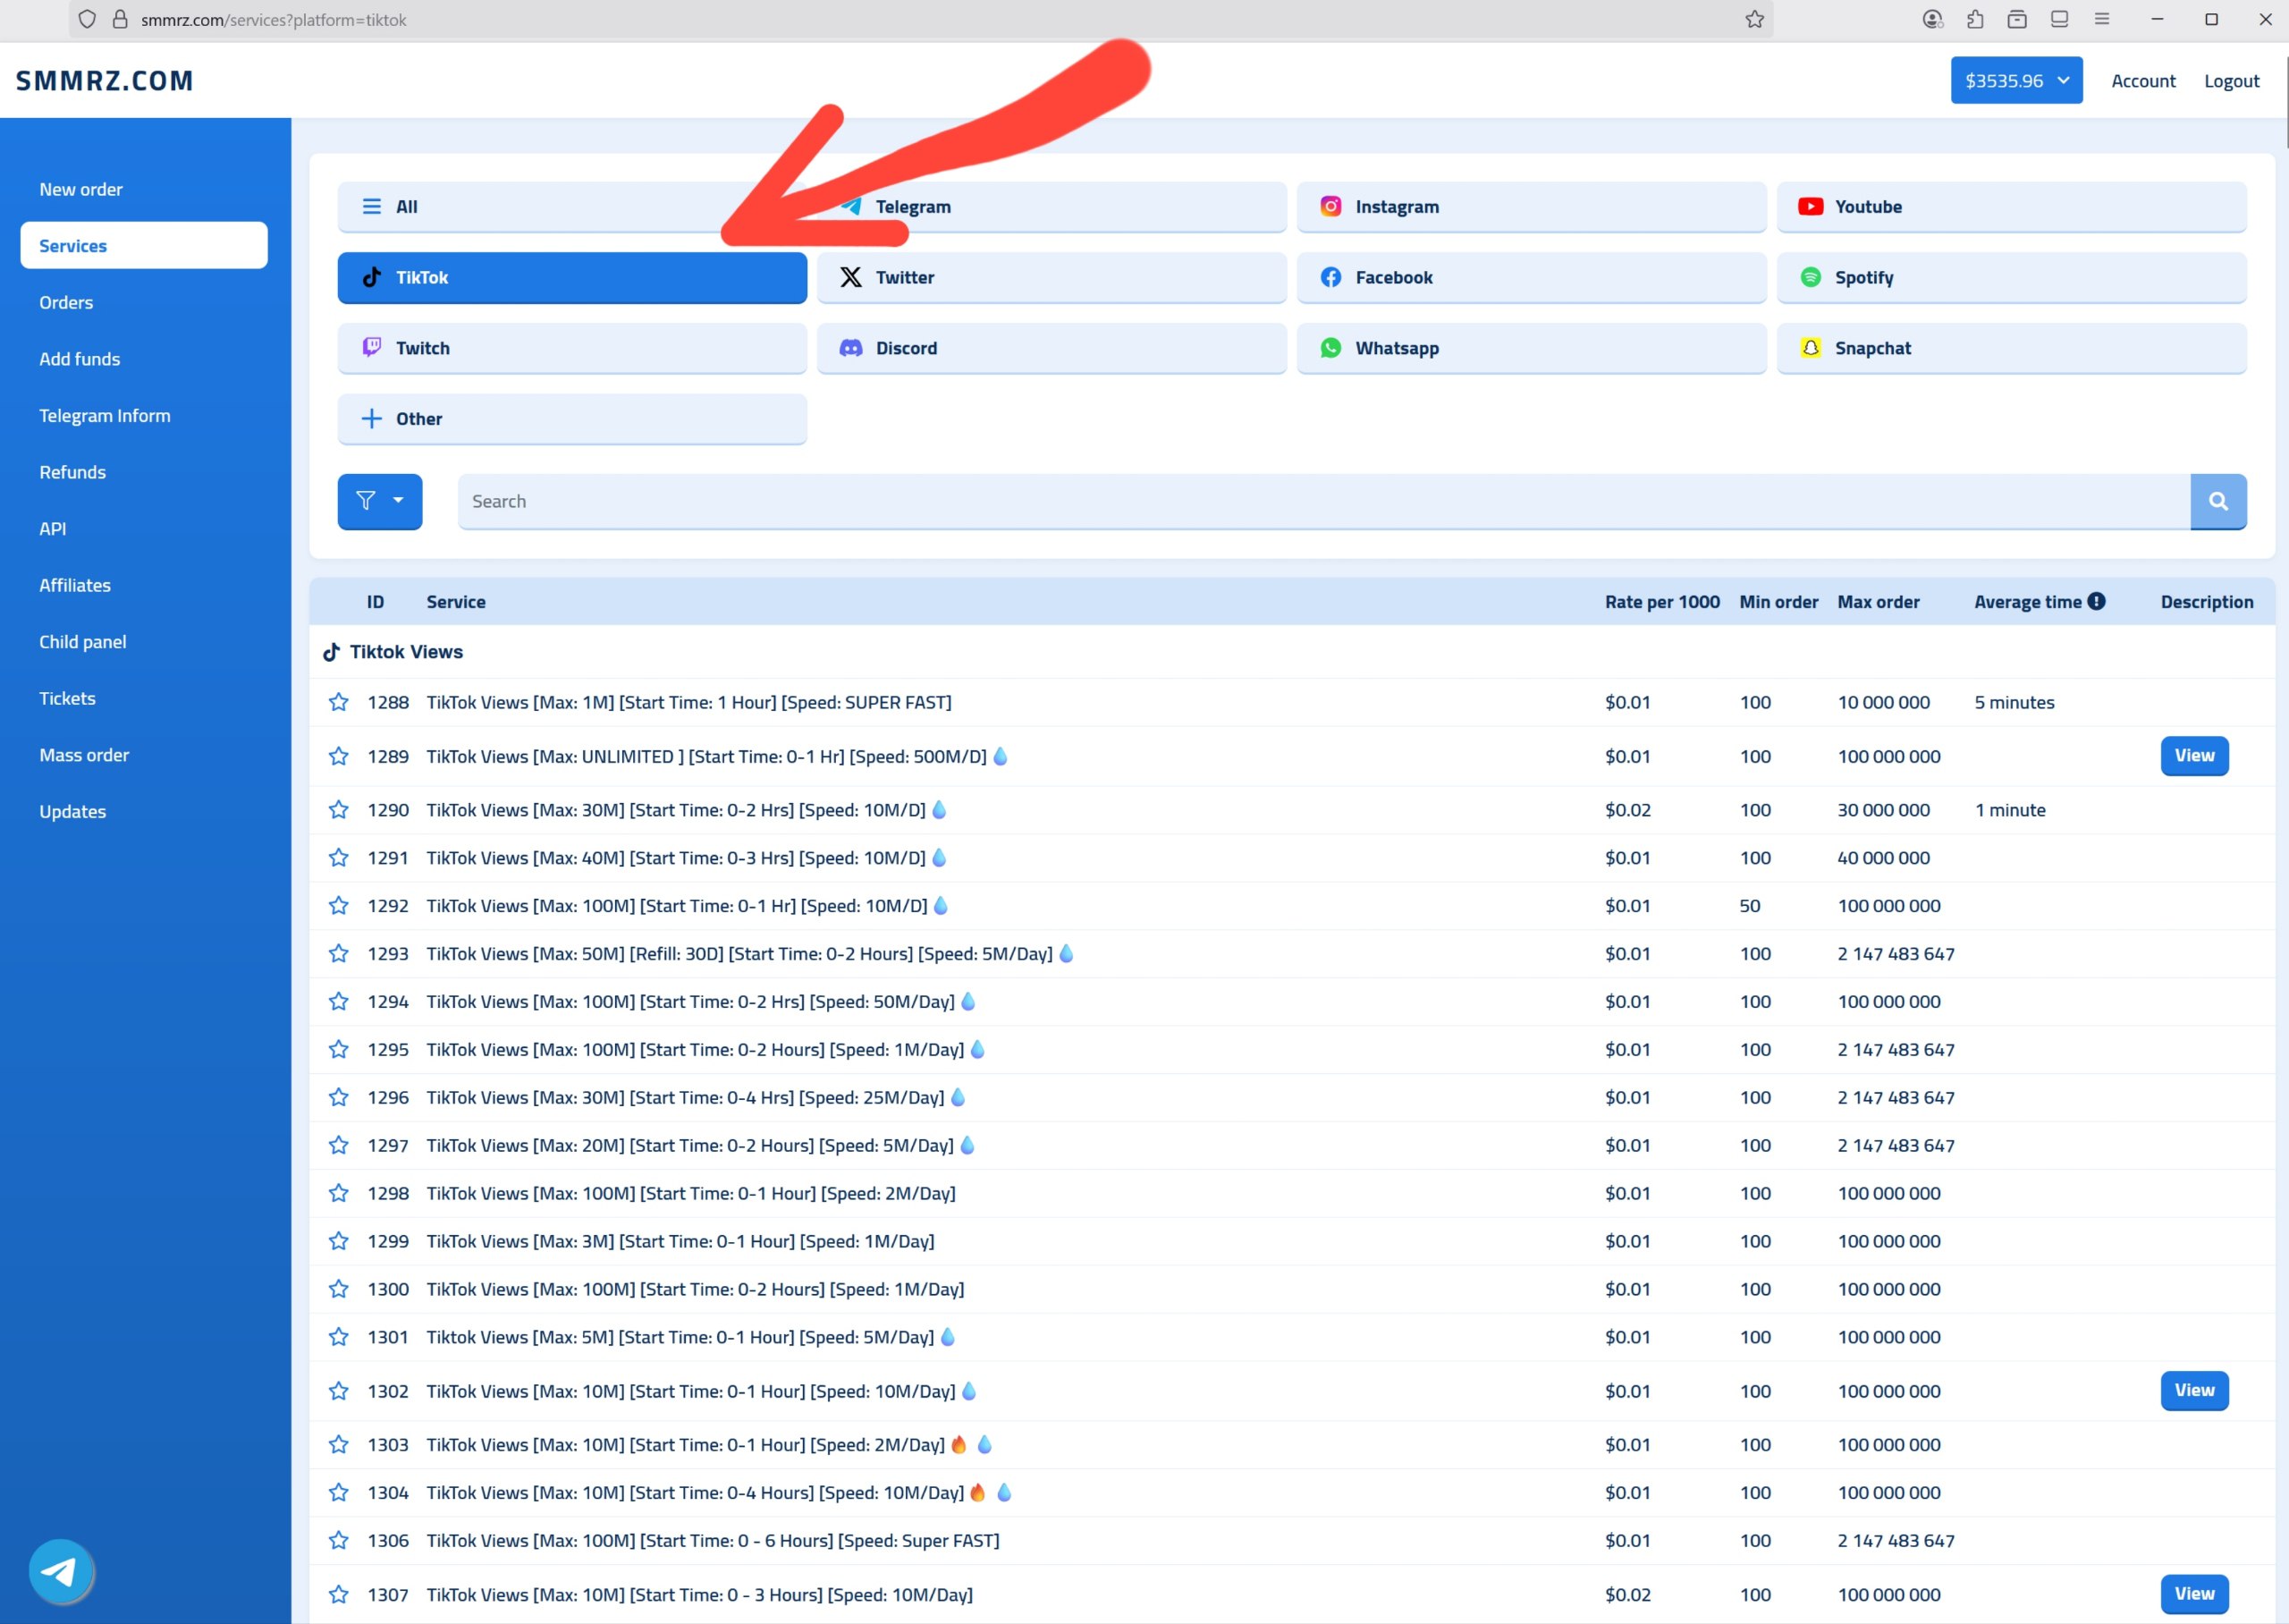Open the $3535.96 balance dropdown
This screenshot has width=2289, height=1624.
(x=2015, y=81)
